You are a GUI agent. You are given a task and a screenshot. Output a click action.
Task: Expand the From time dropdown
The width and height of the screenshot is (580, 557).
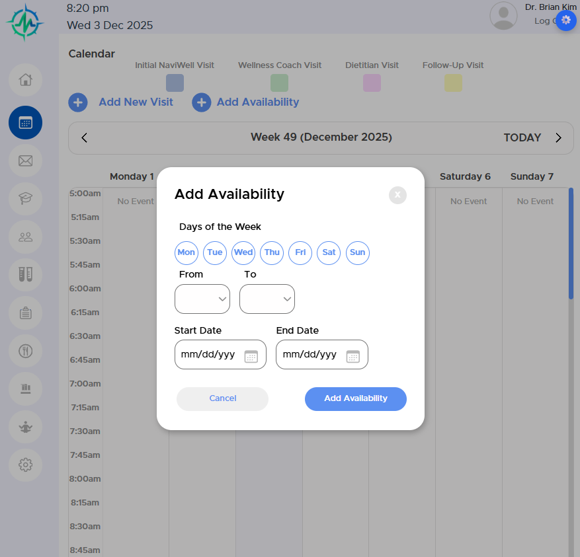202,299
